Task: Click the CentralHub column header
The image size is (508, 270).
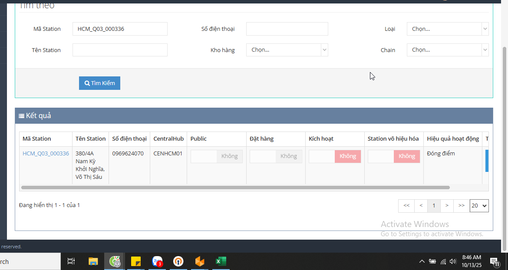Action: (168, 138)
